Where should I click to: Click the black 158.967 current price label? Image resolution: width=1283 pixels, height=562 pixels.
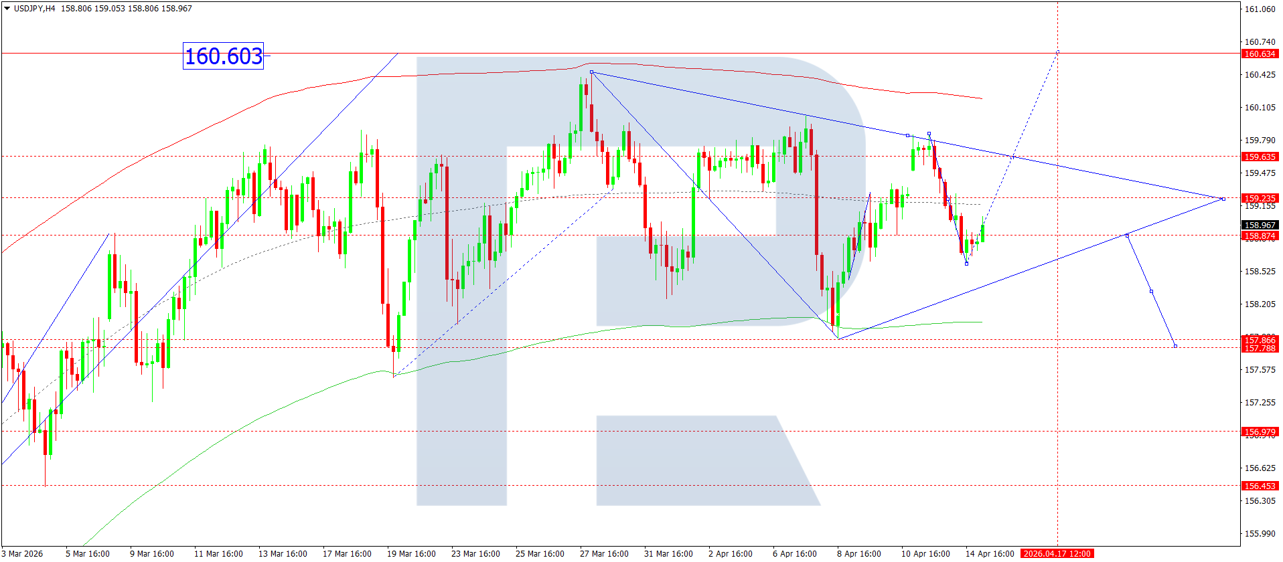pos(1259,225)
